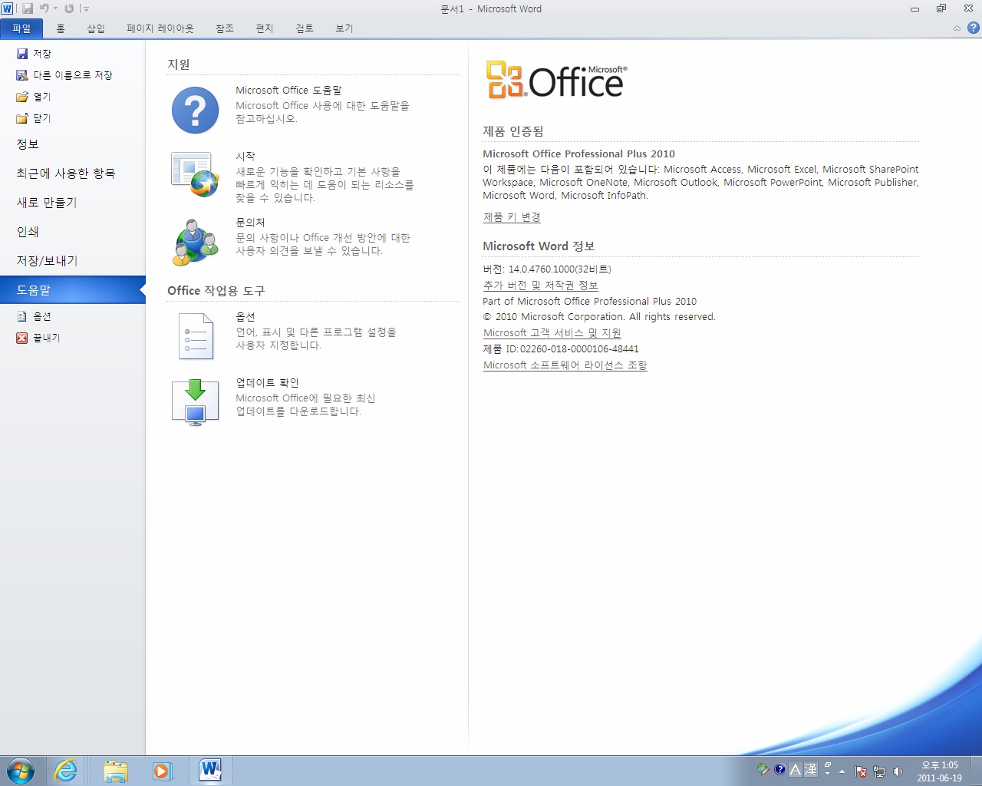Choose 다른 이름으로 저장 in the sidebar
Viewport: 982px width, 786px height.
(x=65, y=75)
